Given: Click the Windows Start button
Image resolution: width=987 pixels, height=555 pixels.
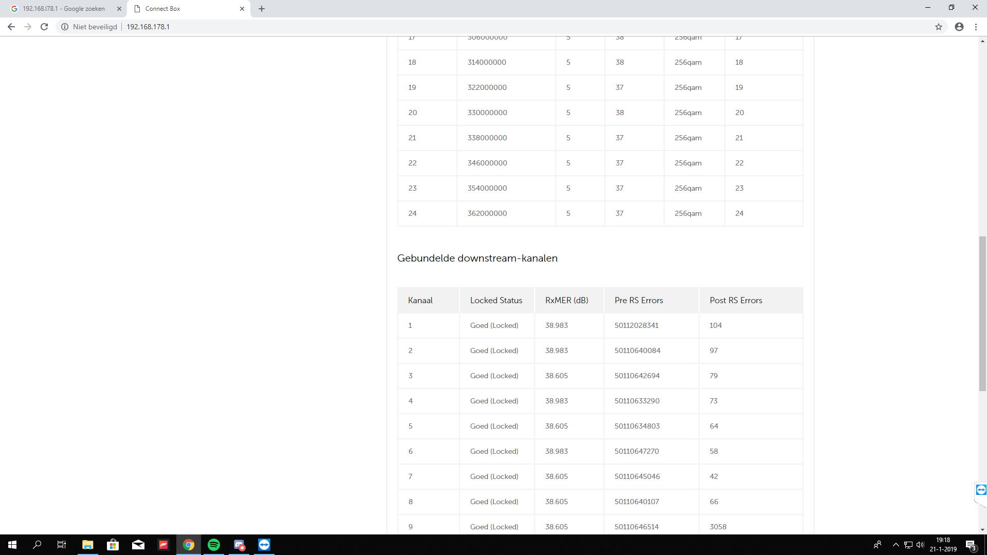Looking at the screenshot, I should click(x=12, y=545).
